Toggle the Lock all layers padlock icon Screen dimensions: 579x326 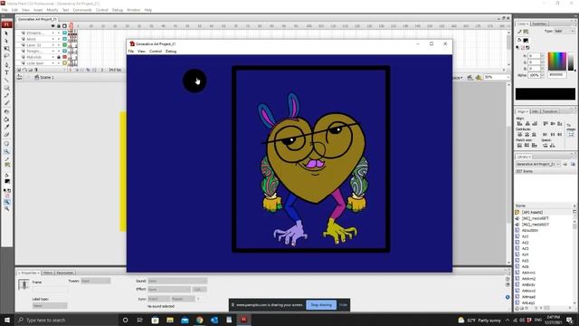59,26
